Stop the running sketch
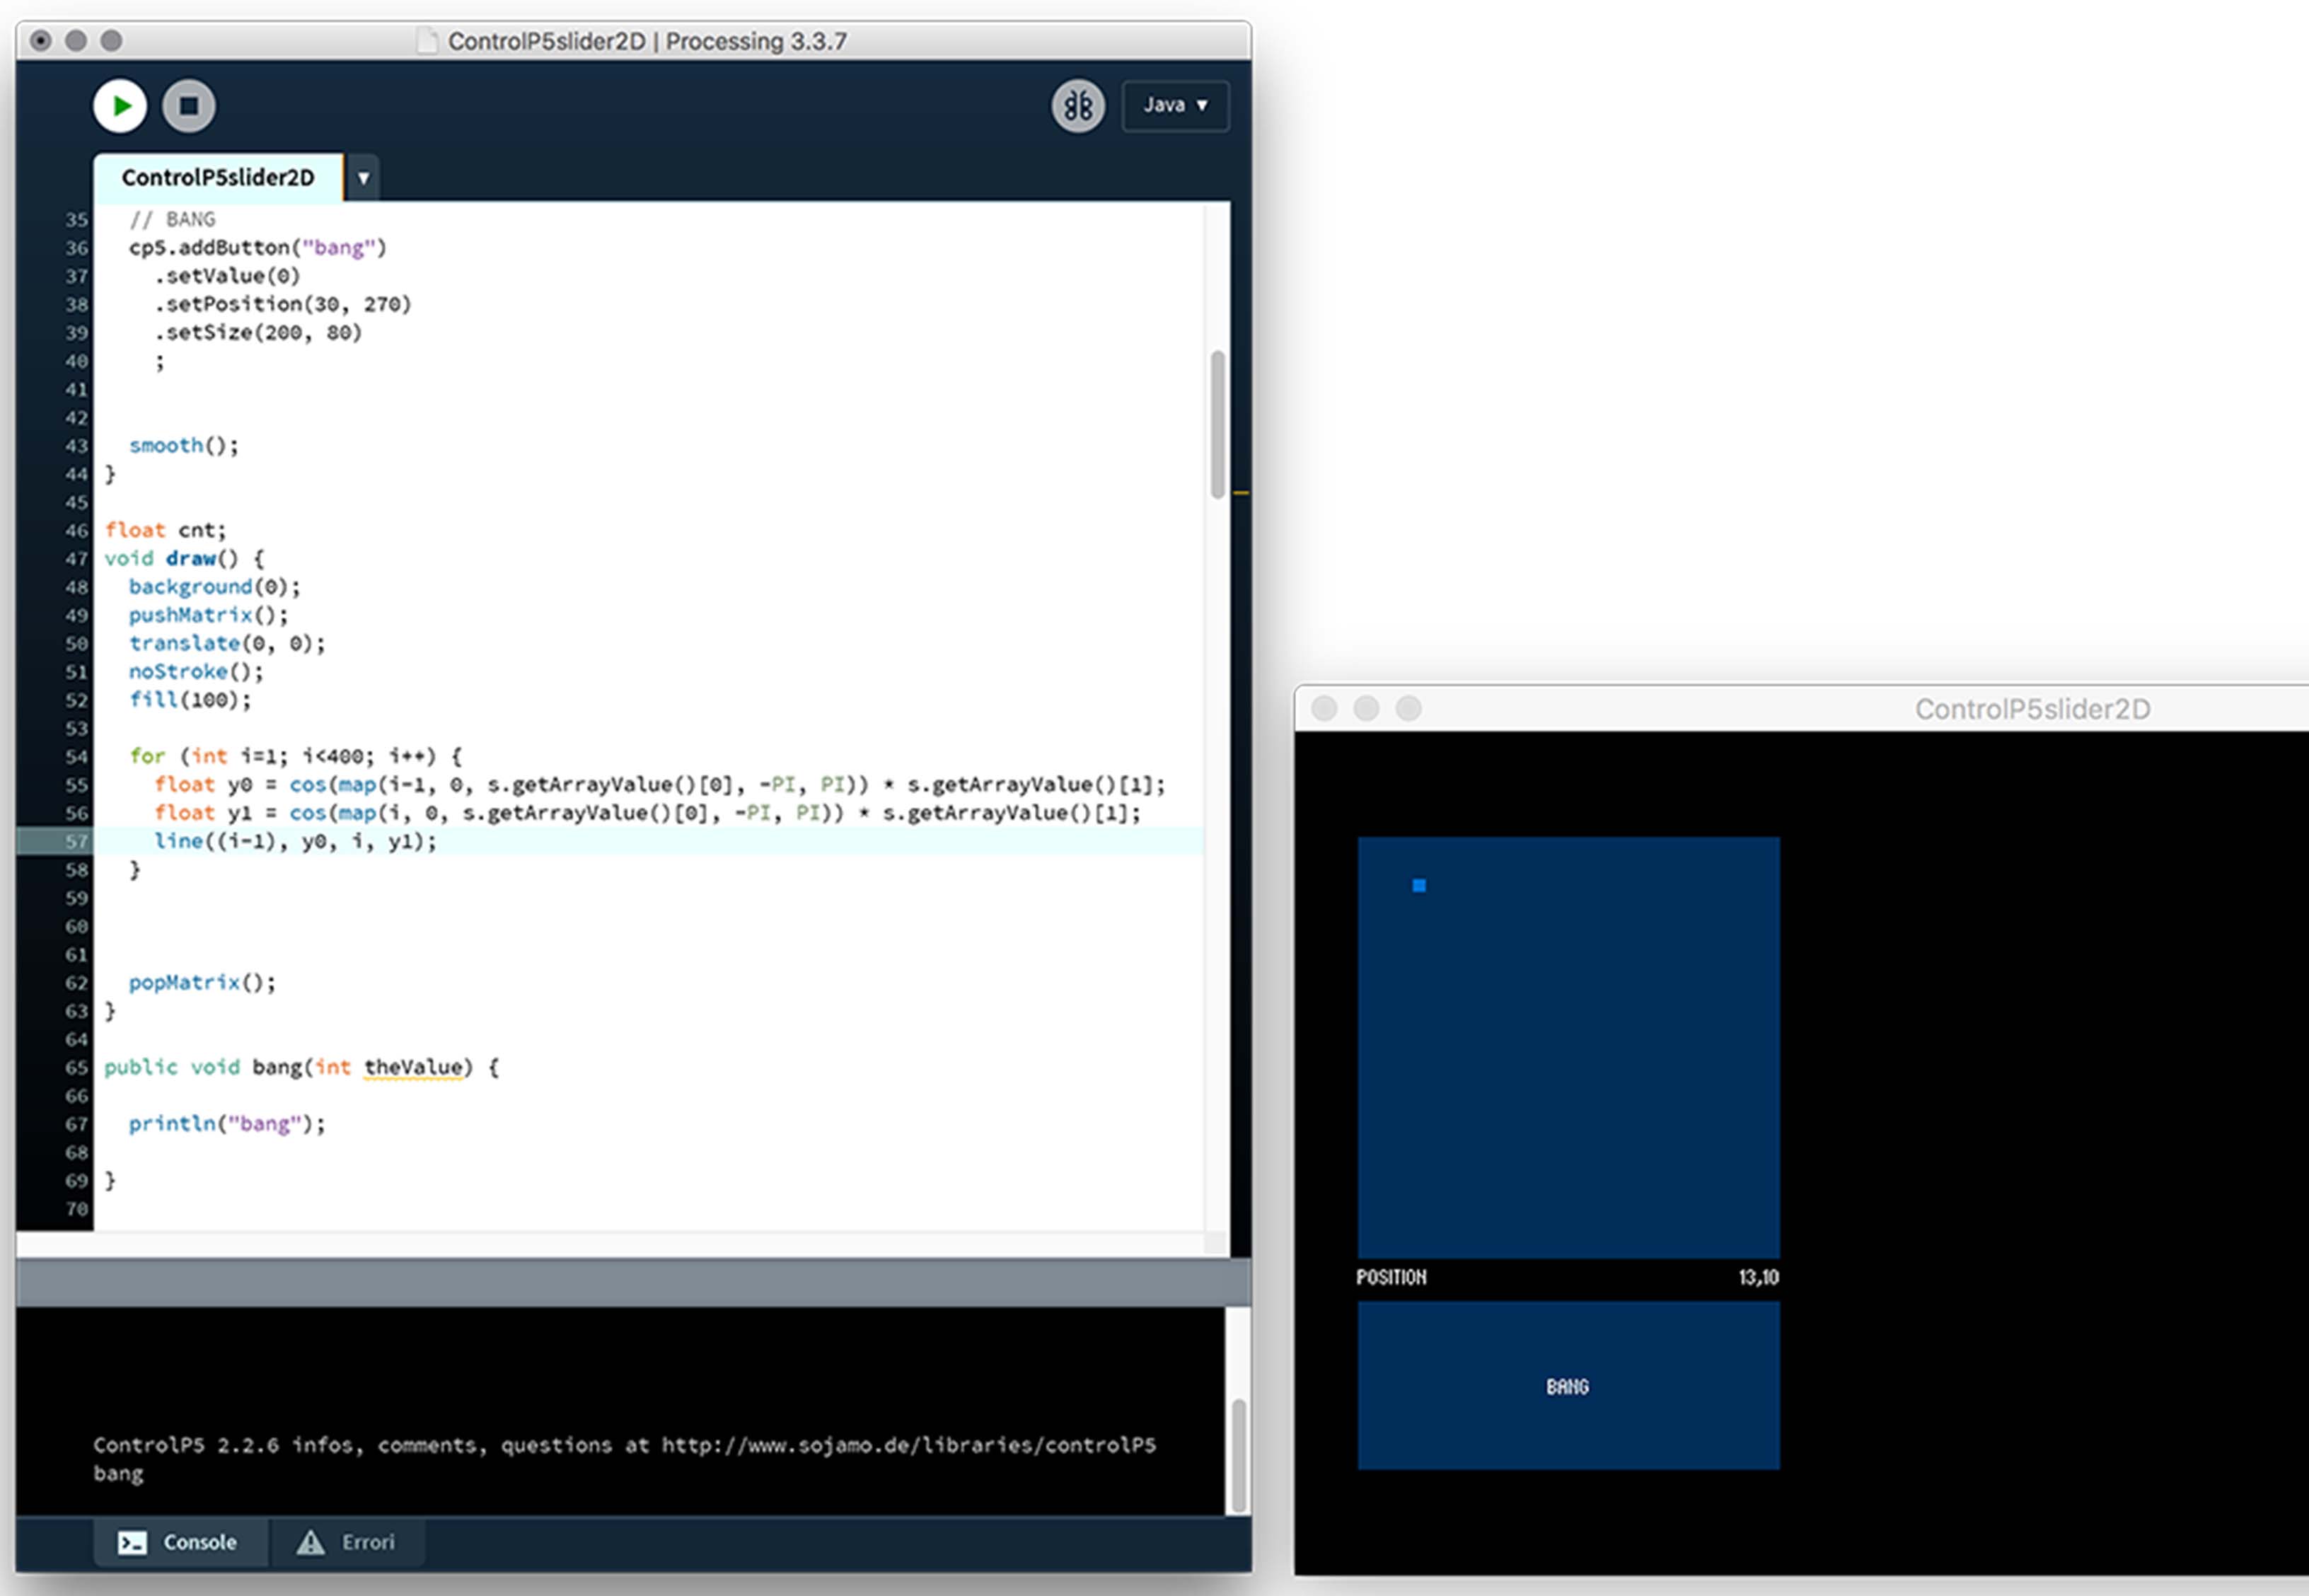 188,106
